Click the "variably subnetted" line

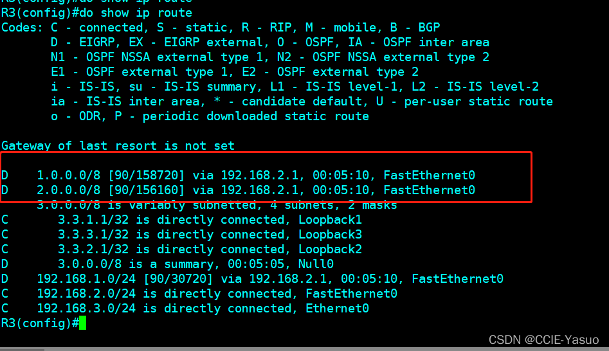point(217,206)
